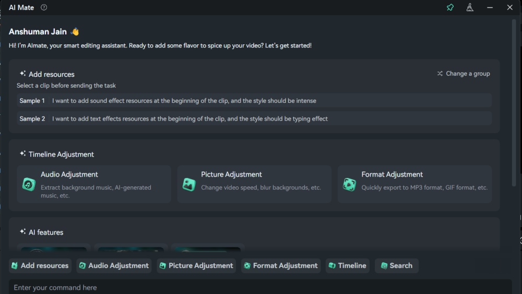The width and height of the screenshot is (522, 294).
Task: Click the sparkle icon next to Add resources heading
Action: coord(22,74)
